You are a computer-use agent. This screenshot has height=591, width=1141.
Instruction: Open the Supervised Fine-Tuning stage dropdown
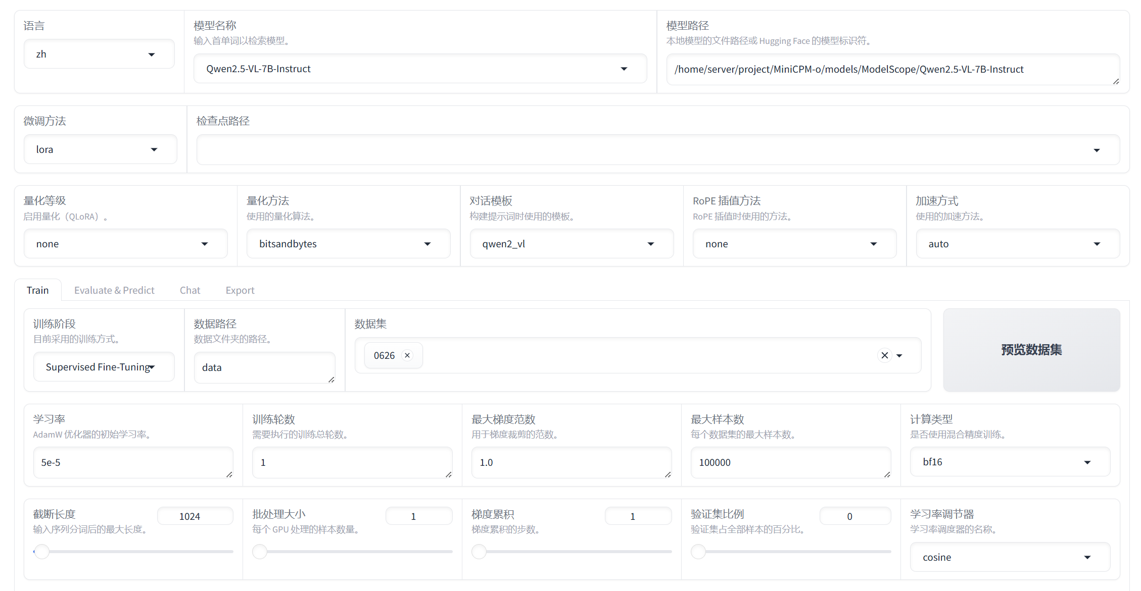coord(104,367)
